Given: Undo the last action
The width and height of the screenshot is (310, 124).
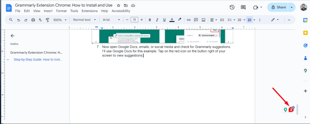Looking at the screenshot, I should (18, 20).
